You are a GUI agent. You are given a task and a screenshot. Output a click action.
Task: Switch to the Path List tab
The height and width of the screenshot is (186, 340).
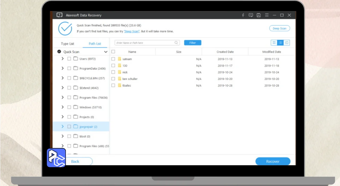click(x=95, y=44)
